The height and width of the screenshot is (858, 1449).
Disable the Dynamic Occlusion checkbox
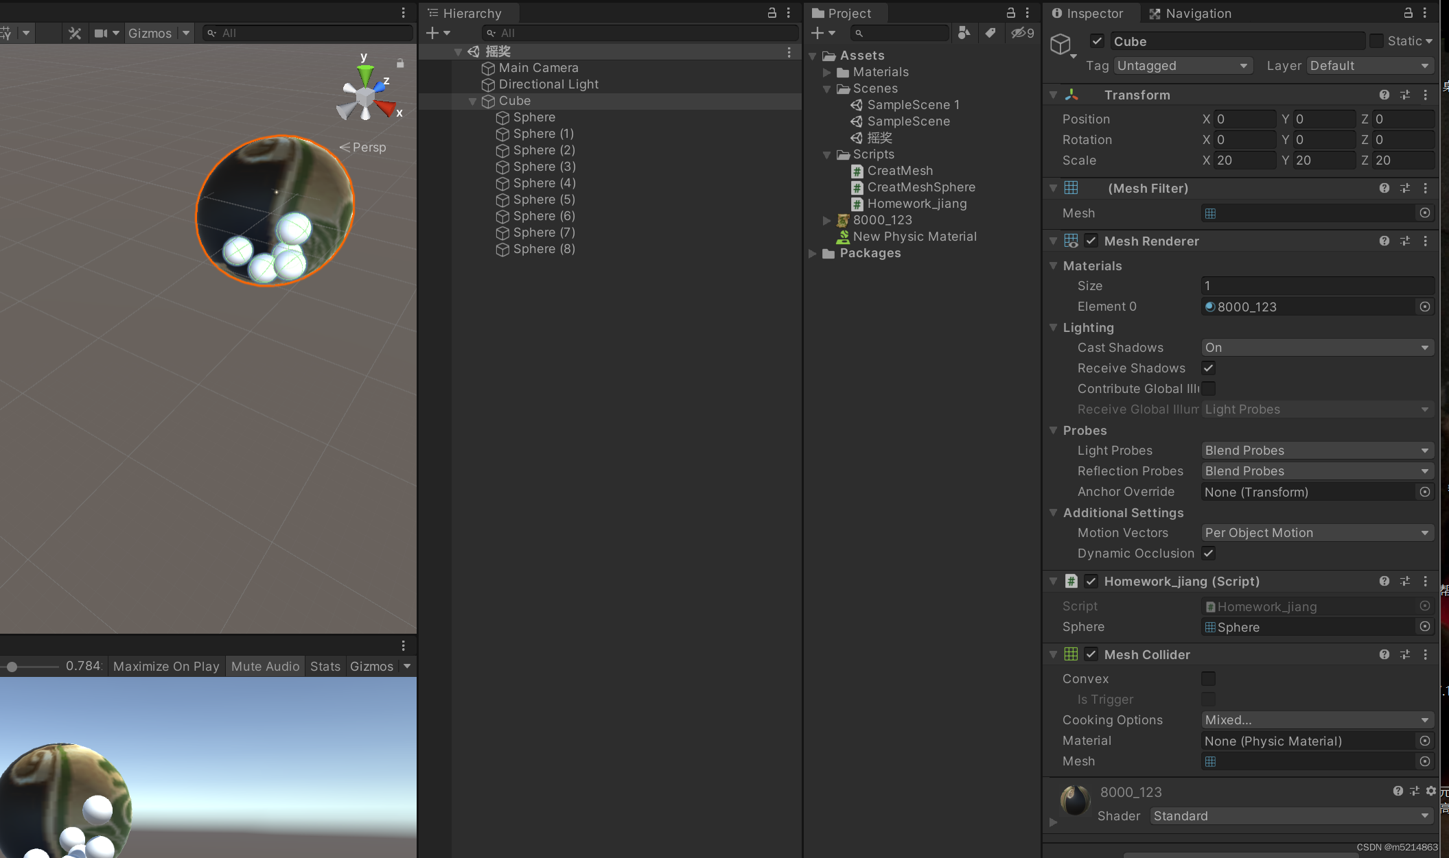click(1208, 553)
